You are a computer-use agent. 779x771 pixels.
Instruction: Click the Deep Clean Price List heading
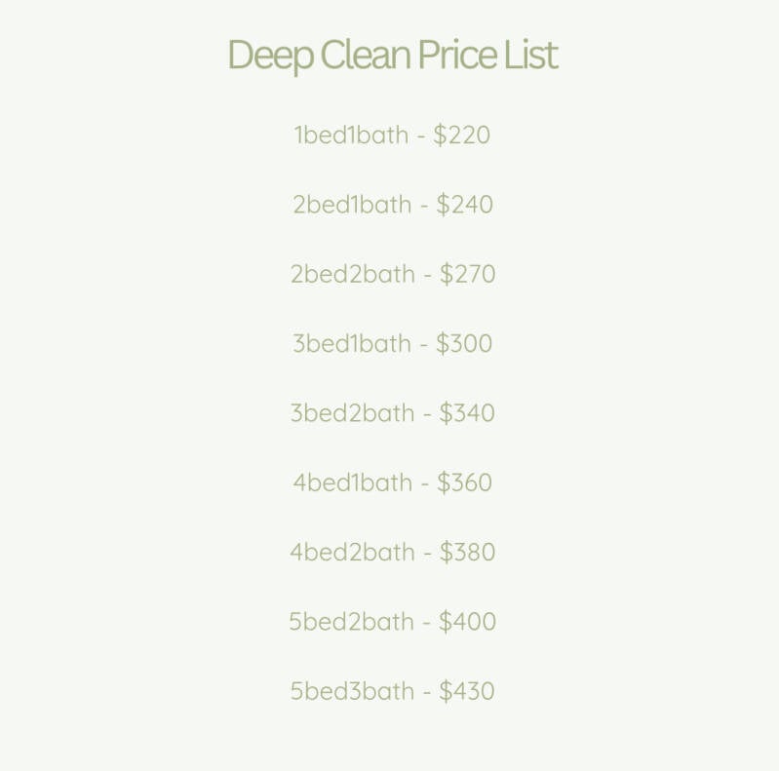392,55
